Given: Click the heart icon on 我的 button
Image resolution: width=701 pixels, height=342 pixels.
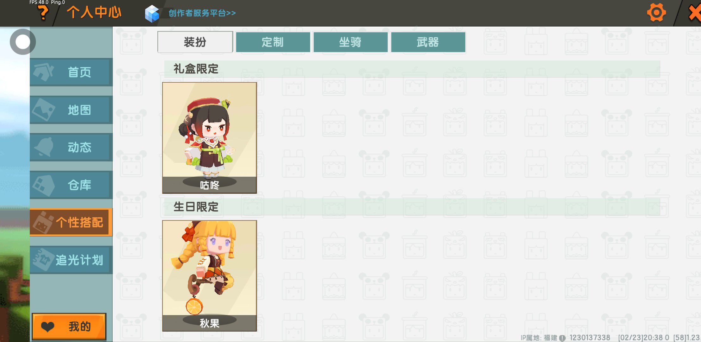Looking at the screenshot, I should [48, 326].
